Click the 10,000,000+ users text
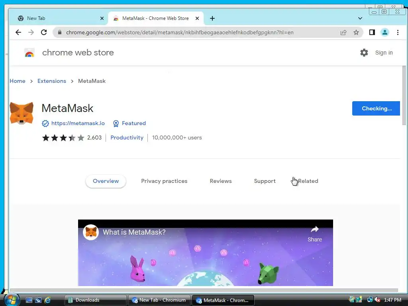The height and width of the screenshot is (306, 408). 177,137
